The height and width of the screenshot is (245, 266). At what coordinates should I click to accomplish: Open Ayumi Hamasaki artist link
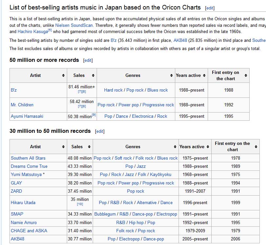27,116
